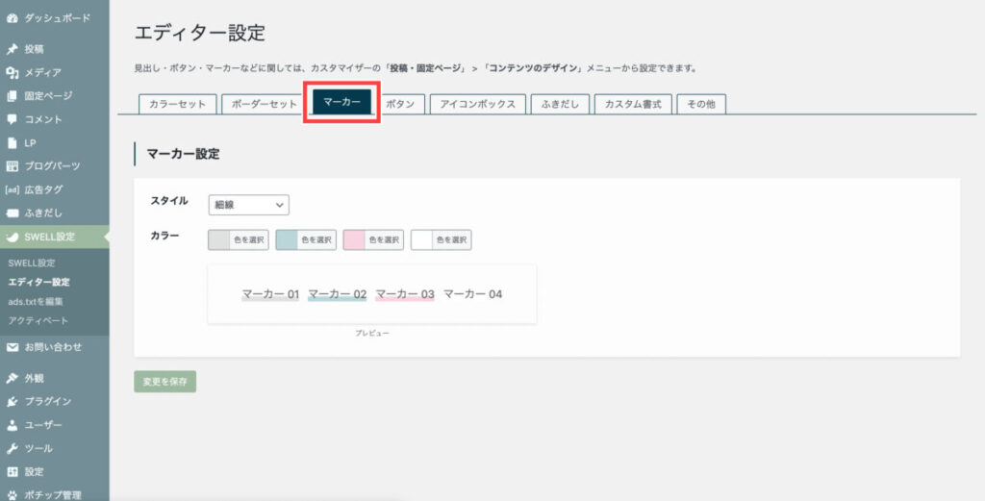The width and height of the screenshot is (985, 501).
Task: Click マーカー 01 preview text
Action: (x=270, y=294)
